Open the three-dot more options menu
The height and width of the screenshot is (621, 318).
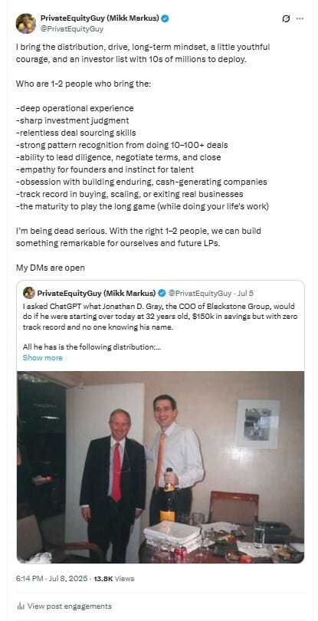[x=300, y=18]
